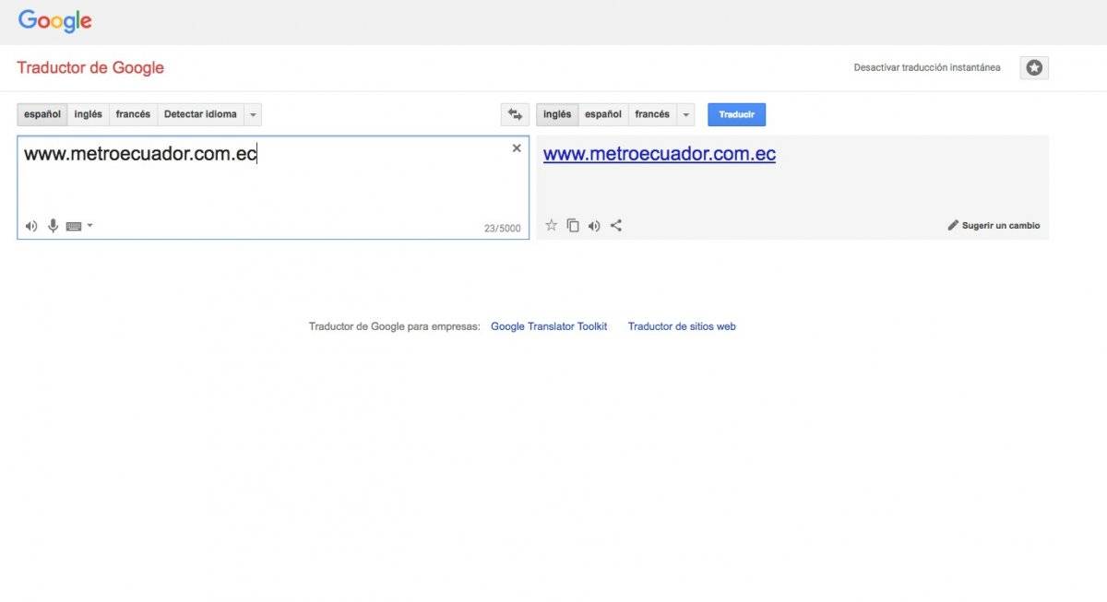Choose Detectar idioma option
This screenshot has height=602, width=1107.
[200, 114]
